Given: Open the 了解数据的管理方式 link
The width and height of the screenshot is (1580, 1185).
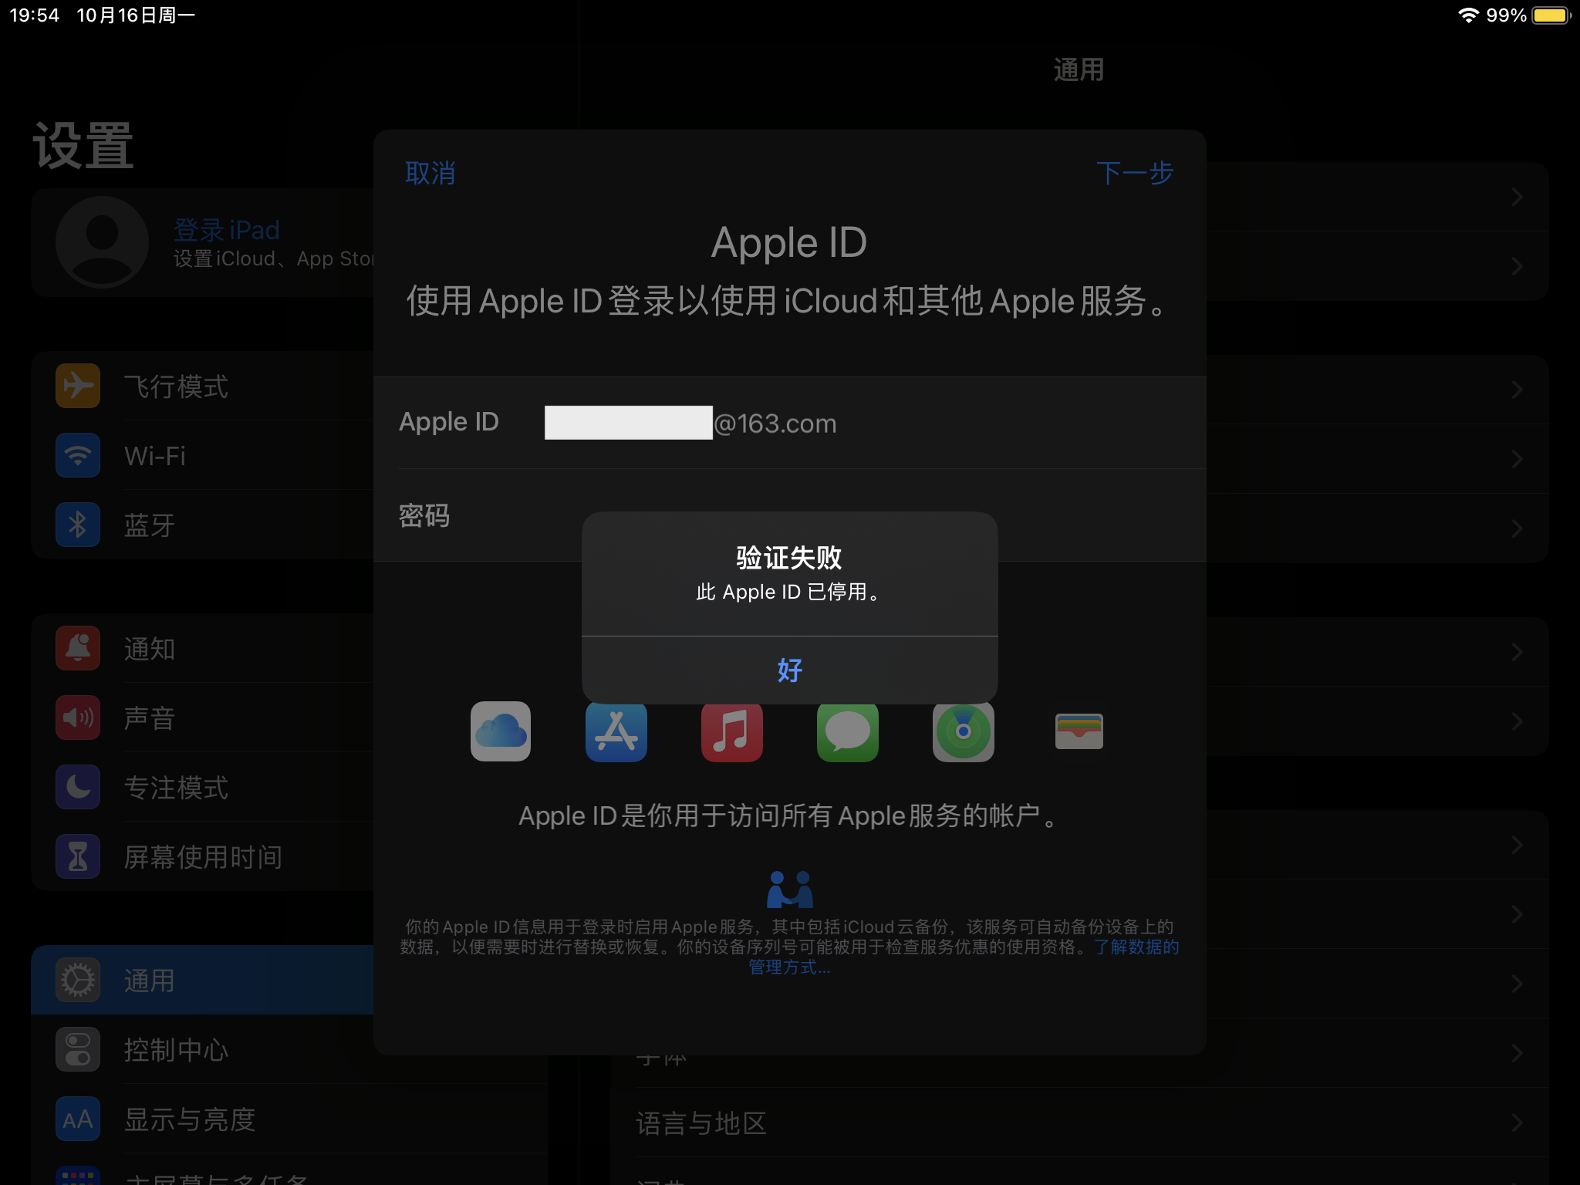Looking at the screenshot, I should pos(1136,947).
